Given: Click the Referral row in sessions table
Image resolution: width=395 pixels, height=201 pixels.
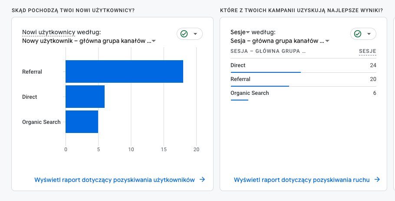Looking at the screenshot, I should (303, 79).
